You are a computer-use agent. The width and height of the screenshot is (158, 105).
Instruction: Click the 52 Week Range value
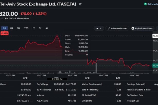(66, 90)
